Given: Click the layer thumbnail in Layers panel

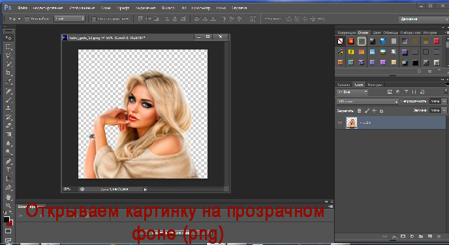Looking at the screenshot, I should 352,122.
